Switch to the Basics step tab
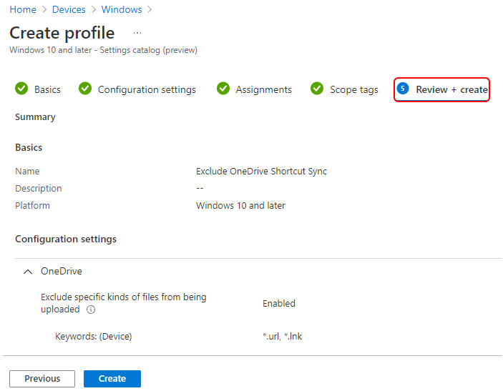 (x=47, y=89)
